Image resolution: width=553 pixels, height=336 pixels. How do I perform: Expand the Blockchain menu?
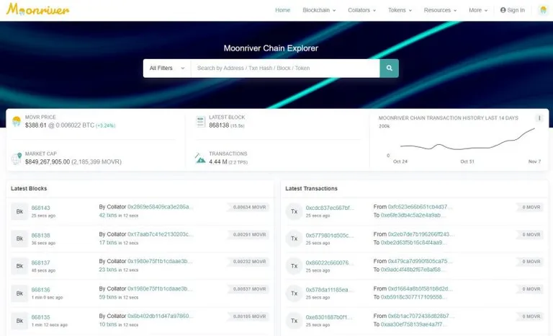click(319, 10)
